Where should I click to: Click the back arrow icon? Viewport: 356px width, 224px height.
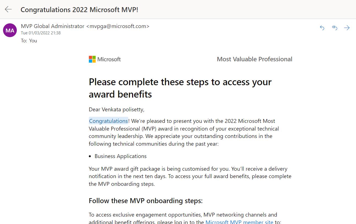(x=8, y=9)
